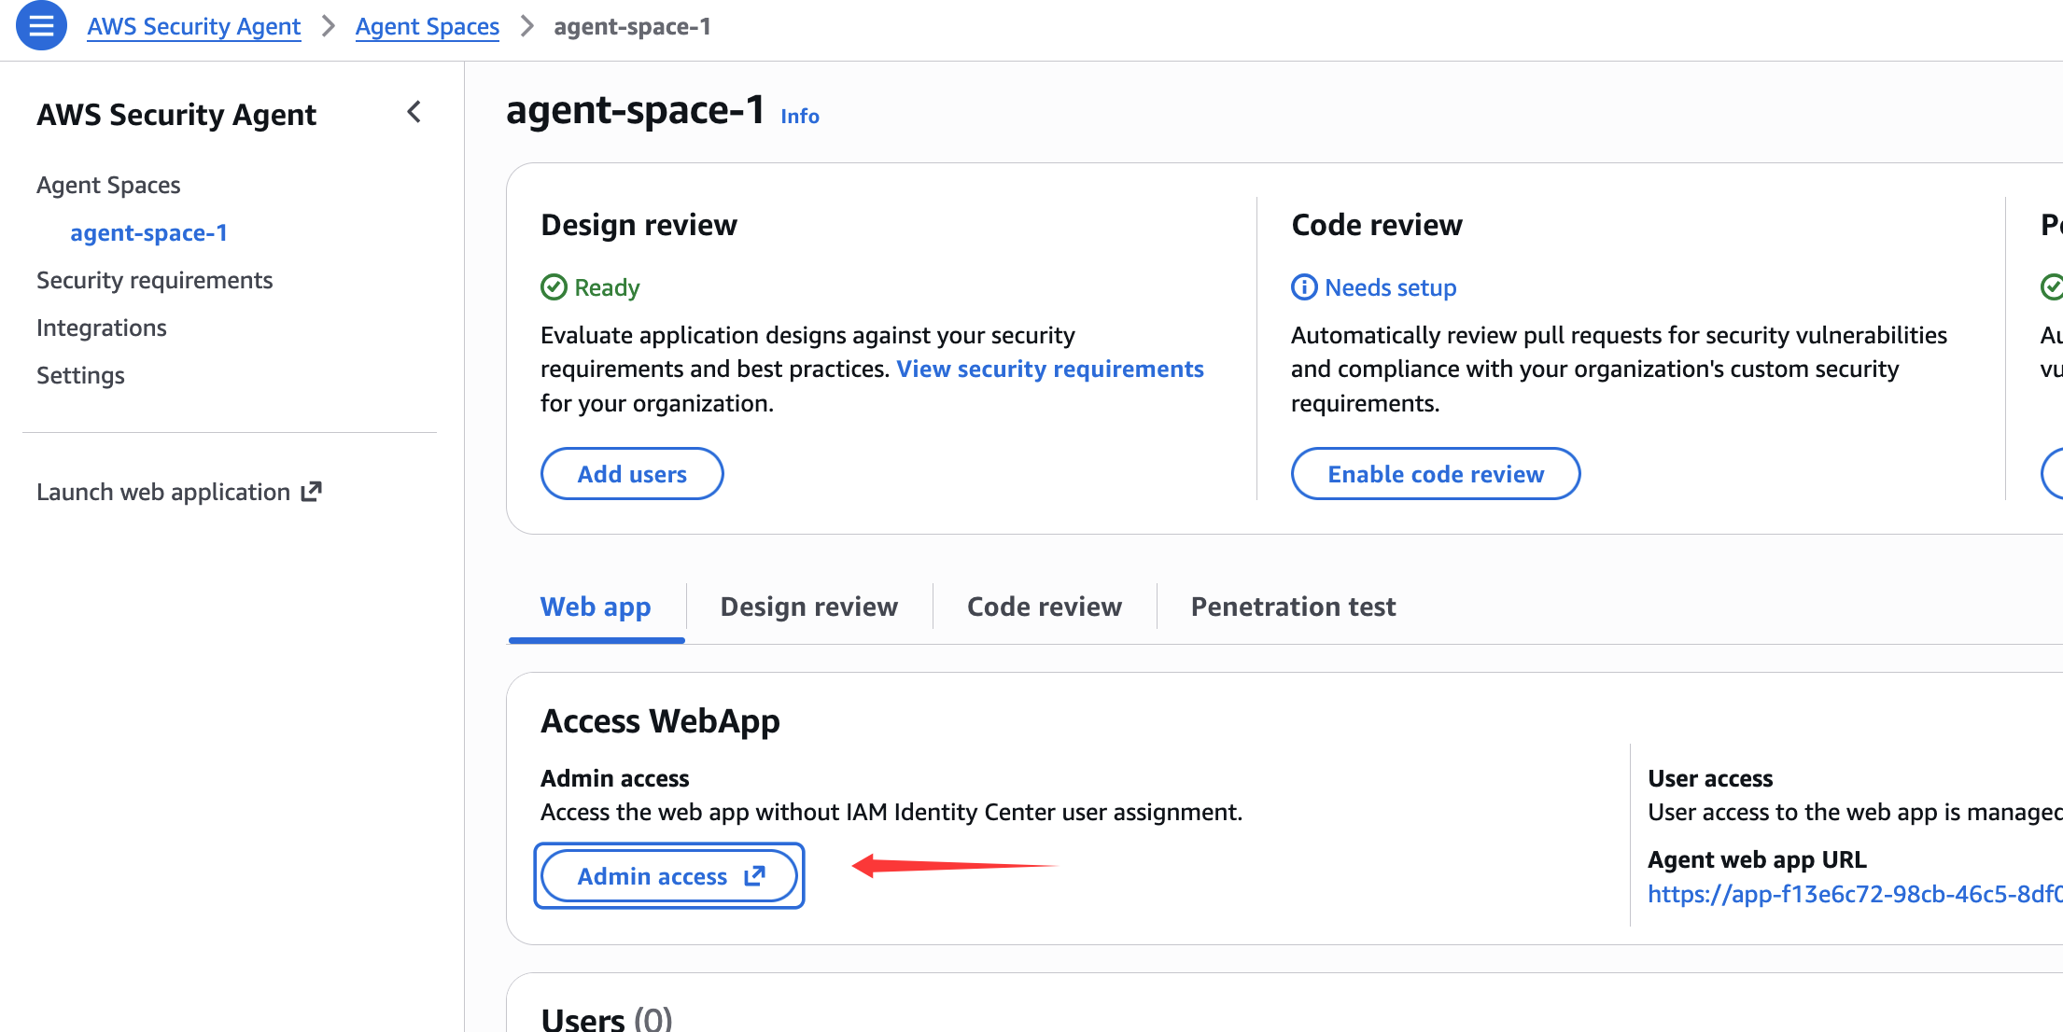Open Settings in the sidebar
2063x1032 pixels.
pos(80,375)
